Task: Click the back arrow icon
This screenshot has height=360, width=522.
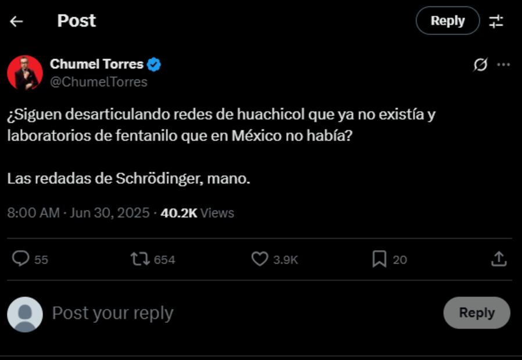Action: click(16, 21)
